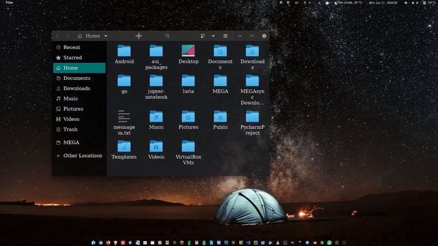Select the Android folder icon
The image size is (438, 246).
(124, 51)
